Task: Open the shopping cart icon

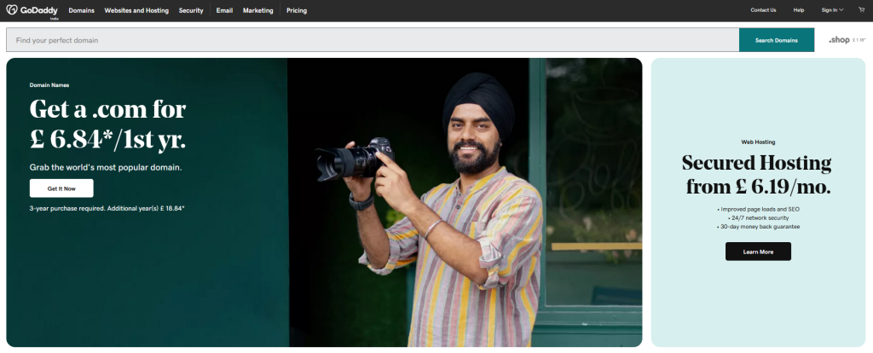Action: pyautogui.click(x=859, y=10)
